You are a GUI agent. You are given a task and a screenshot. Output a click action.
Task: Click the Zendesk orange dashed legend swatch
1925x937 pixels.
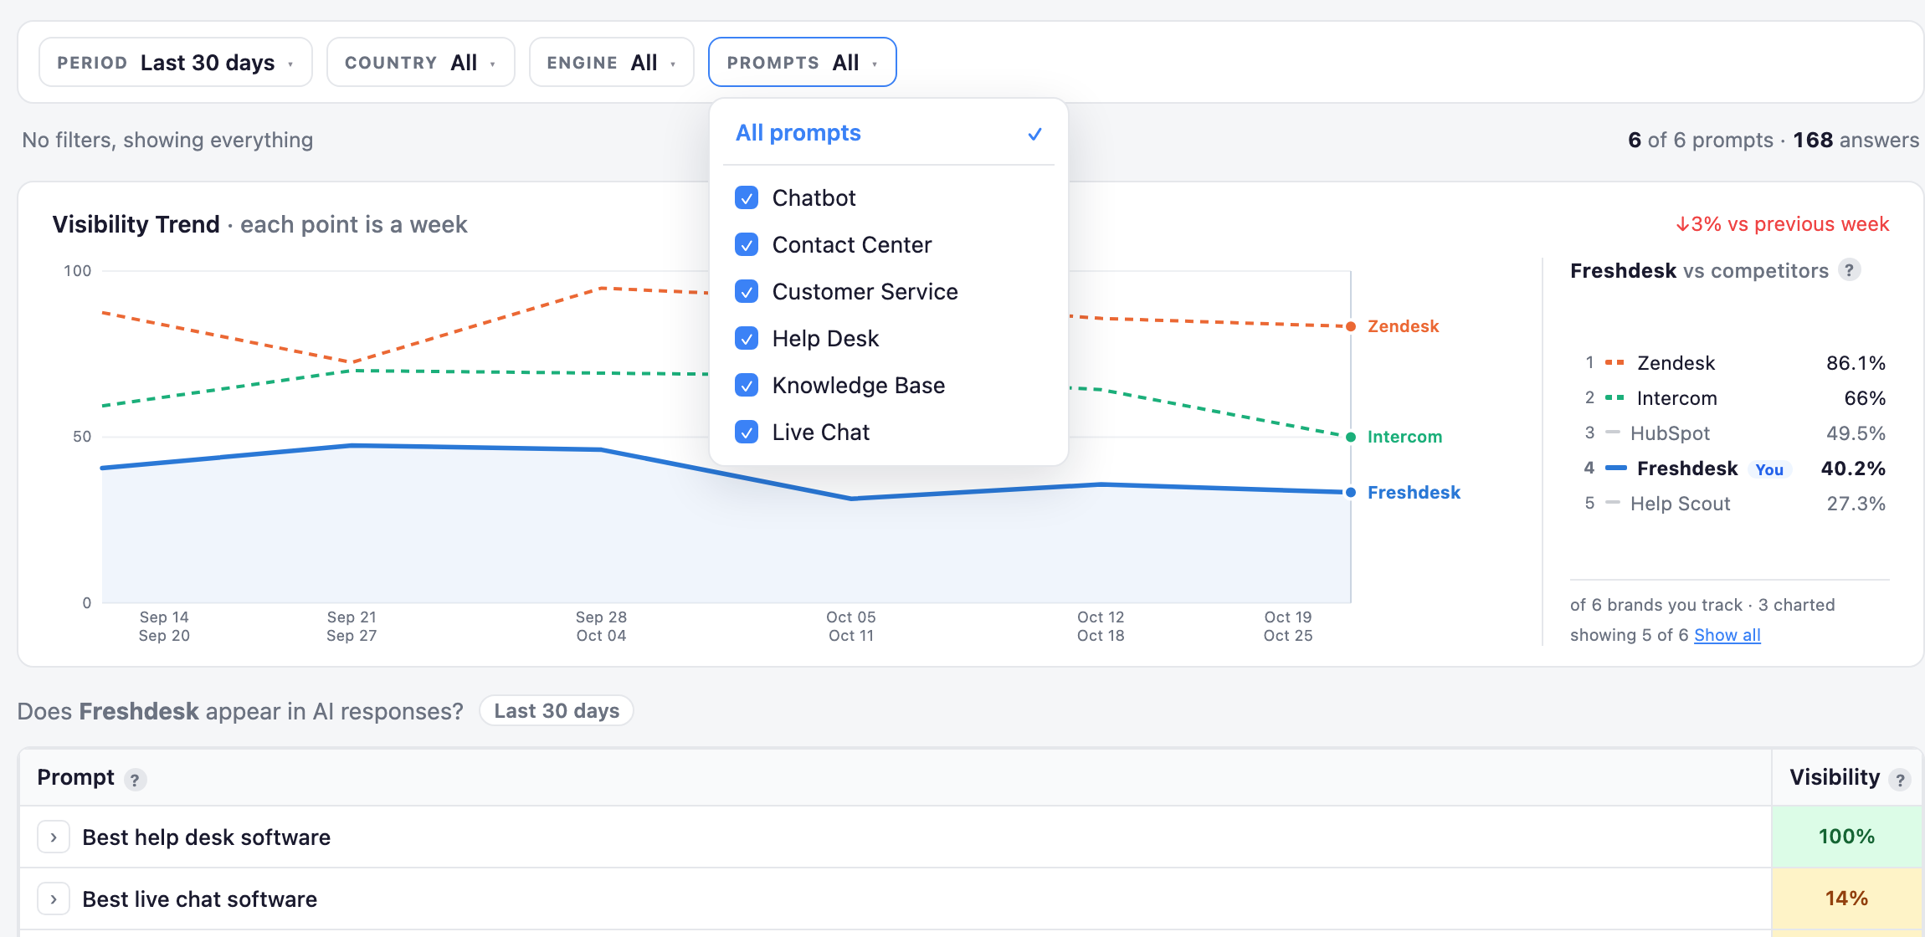pyautogui.click(x=1614, y=362)
